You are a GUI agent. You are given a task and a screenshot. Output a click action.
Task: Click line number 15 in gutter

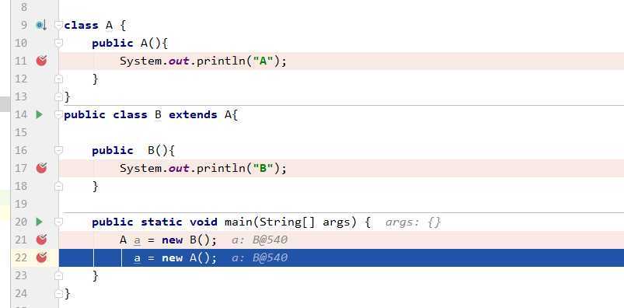coord(21,132)
